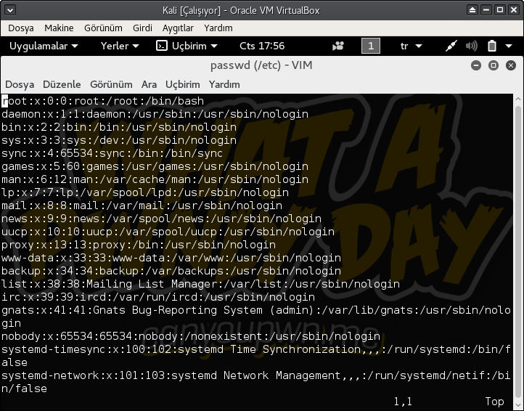This screenshot has width=524, height=411.
Task: Click the battery status icon
Action: pyautogui.click(x=491, y=46)
